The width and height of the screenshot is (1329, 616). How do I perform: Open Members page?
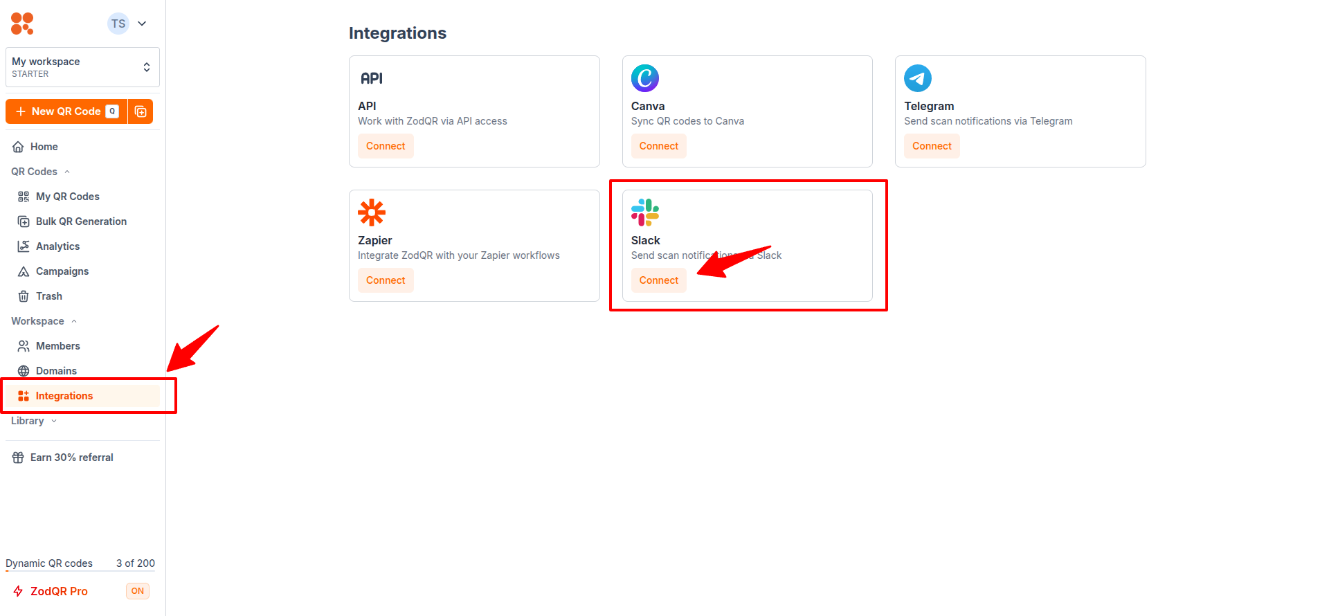(82, 346)
